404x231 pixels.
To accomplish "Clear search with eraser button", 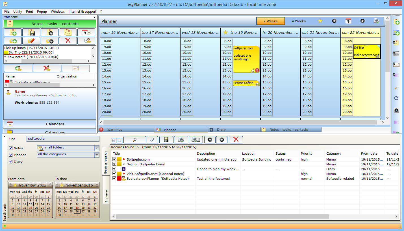I will [153, 139].
